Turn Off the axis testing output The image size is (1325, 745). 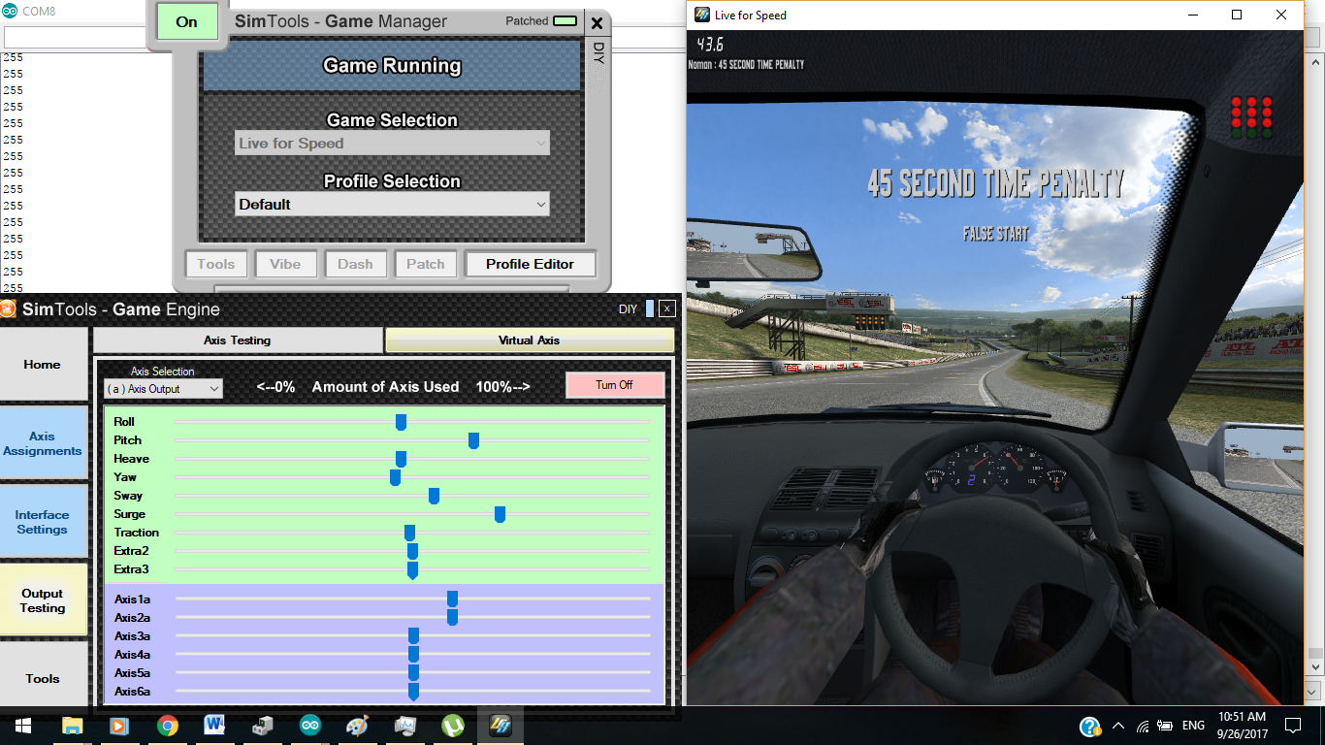614,384
